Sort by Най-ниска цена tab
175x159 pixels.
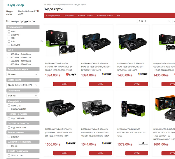pyautogui.click(x=85, y=15)
